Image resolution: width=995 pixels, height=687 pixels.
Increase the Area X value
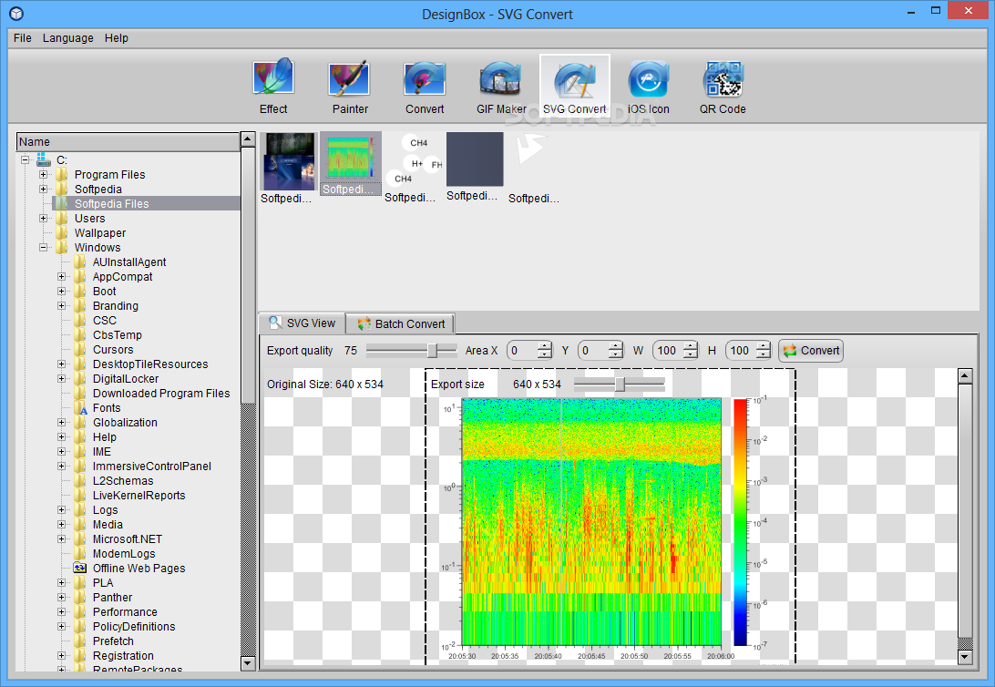pyautogui.click(x=545, y=345)
